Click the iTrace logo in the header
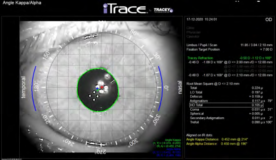276x160 pixels. [x=125, y=9]
